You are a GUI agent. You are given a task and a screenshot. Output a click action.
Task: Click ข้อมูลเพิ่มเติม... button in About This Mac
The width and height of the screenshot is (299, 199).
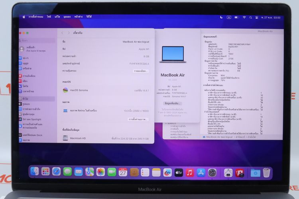tap(172, 103)
